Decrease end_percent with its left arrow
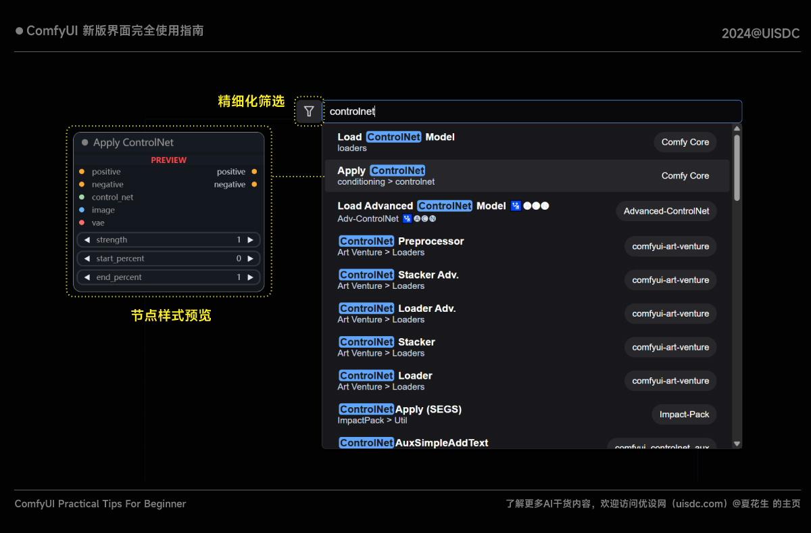 point(87,277)
